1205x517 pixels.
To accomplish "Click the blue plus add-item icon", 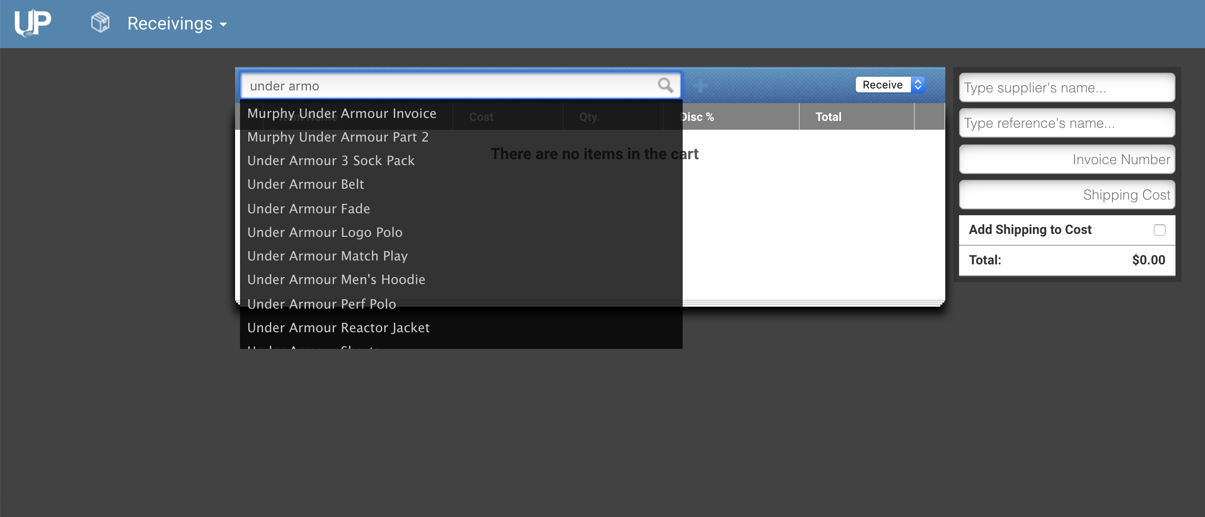I will point(700,86).
